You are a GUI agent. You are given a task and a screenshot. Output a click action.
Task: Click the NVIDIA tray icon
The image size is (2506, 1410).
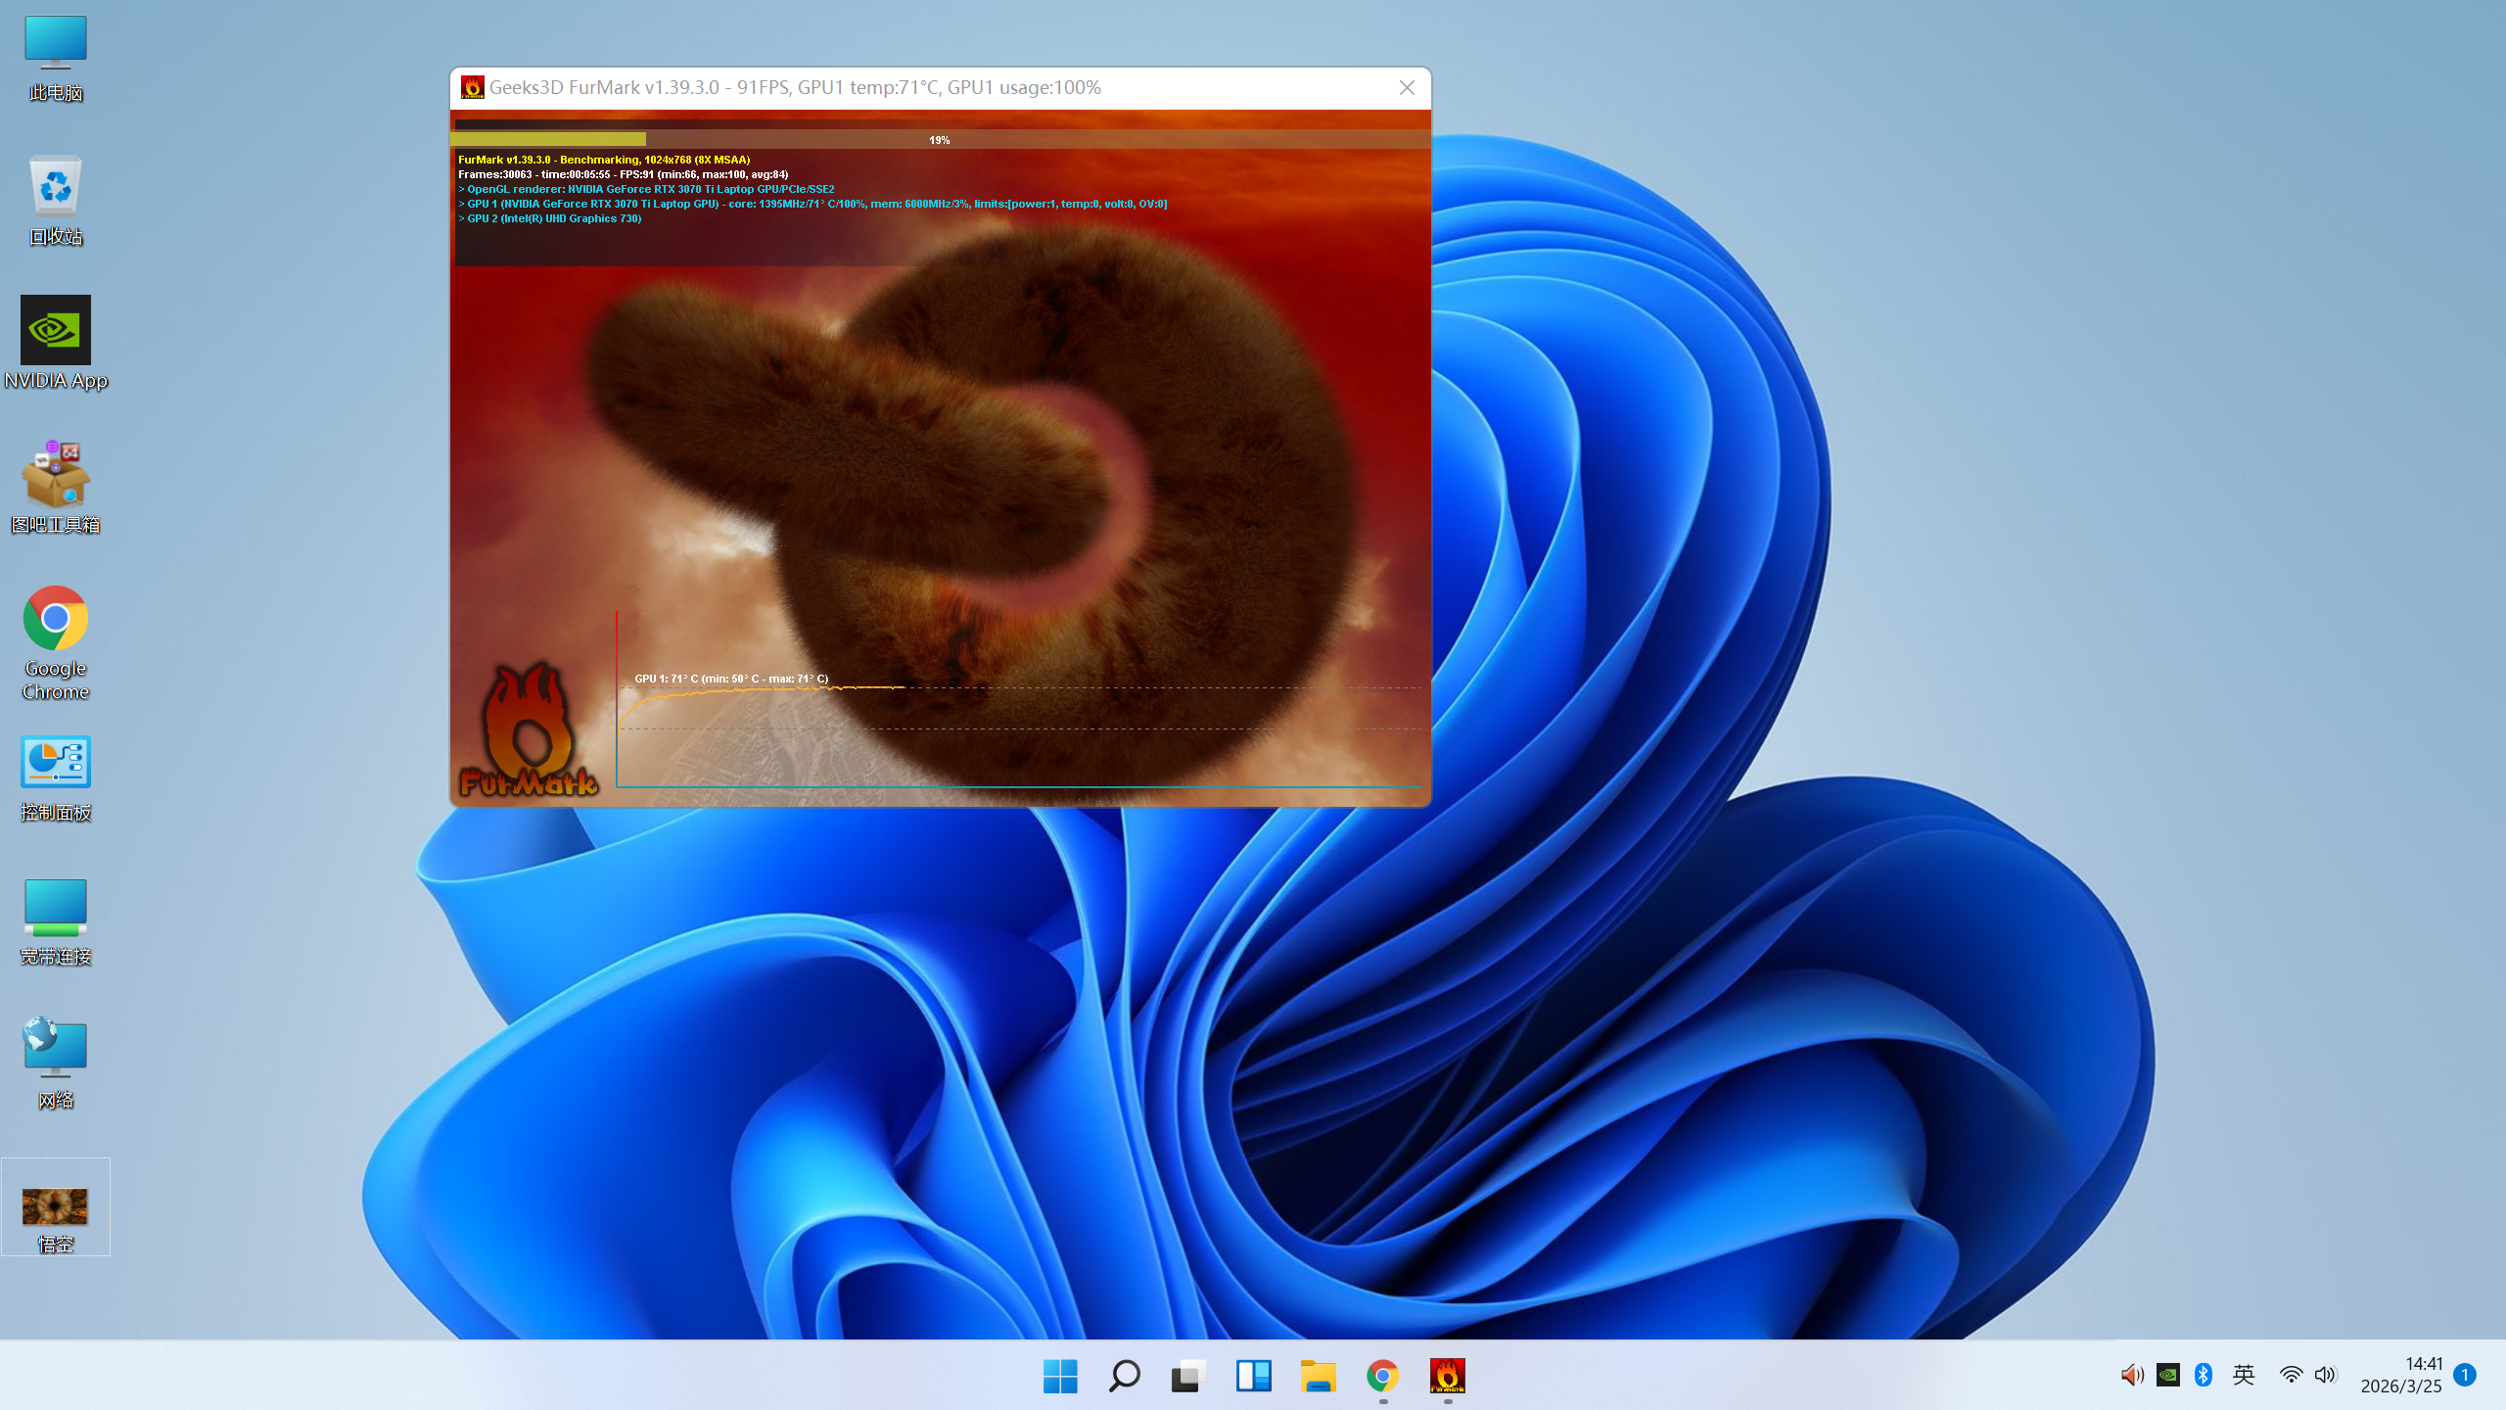click(2168, 1375)
